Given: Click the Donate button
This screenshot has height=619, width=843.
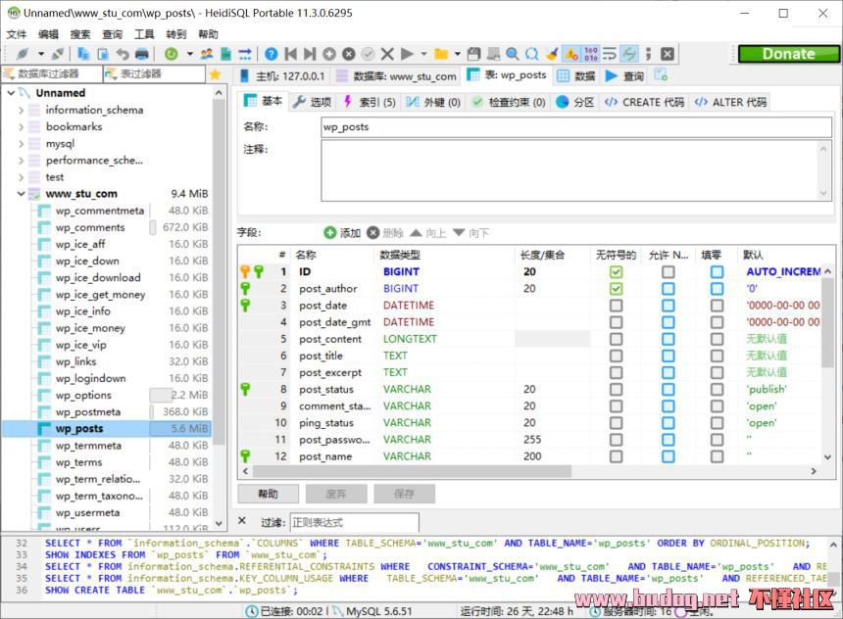Looking at the screenshot, I should tap(788, 54).
